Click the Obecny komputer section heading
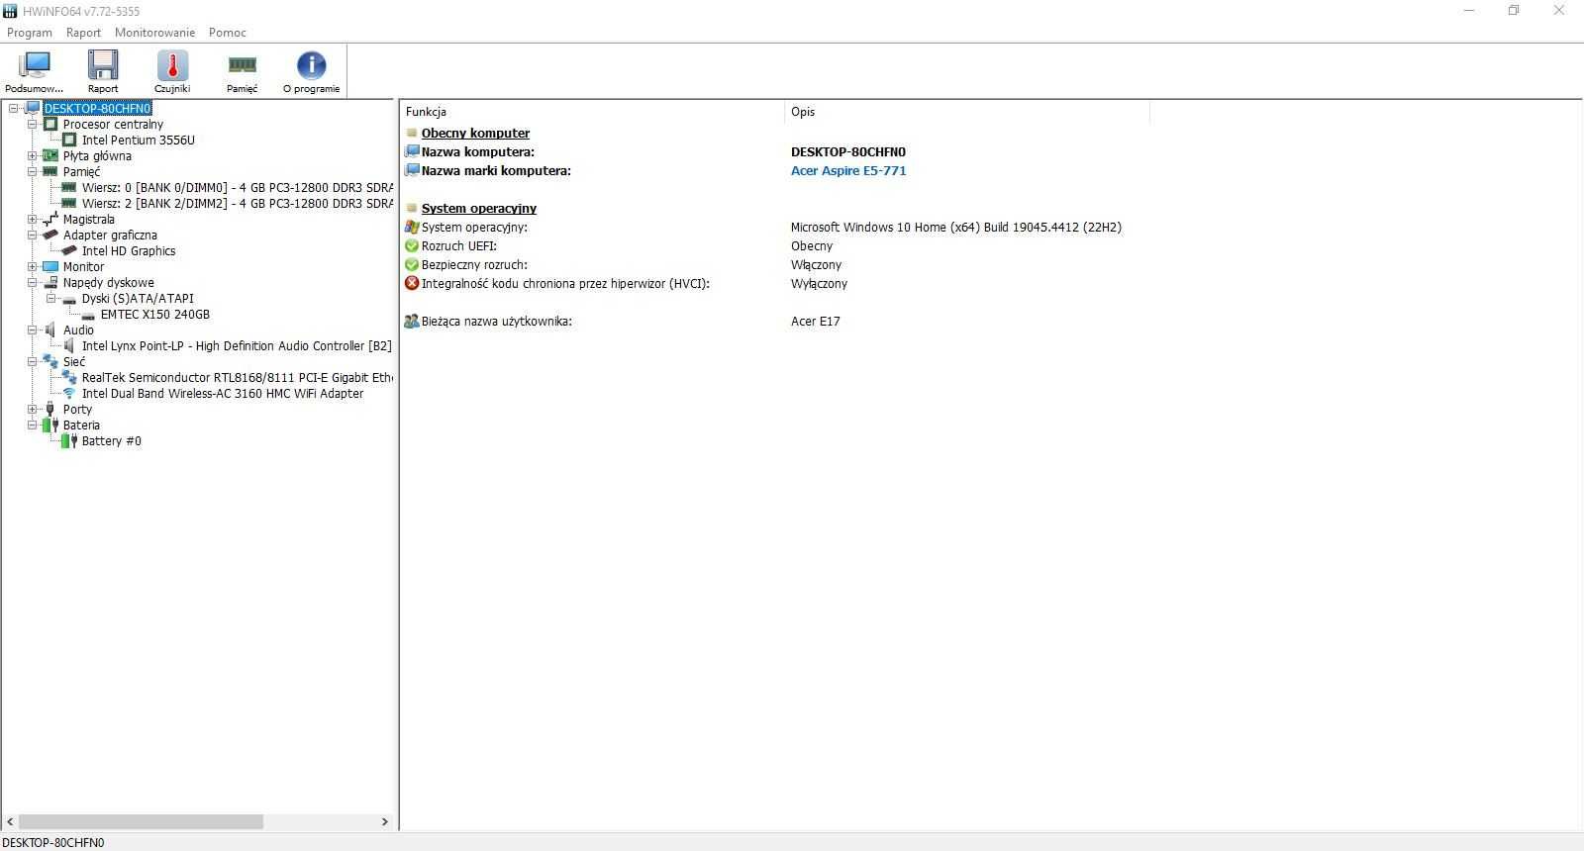1584x851 pixels. (x=475, y=134)
